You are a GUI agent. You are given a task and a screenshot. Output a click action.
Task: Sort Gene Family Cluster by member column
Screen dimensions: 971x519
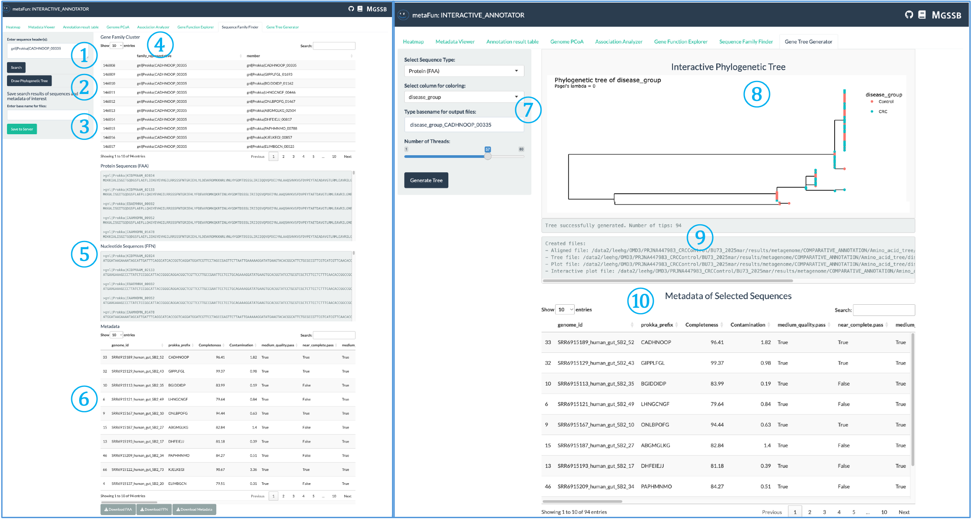[299, 56]
